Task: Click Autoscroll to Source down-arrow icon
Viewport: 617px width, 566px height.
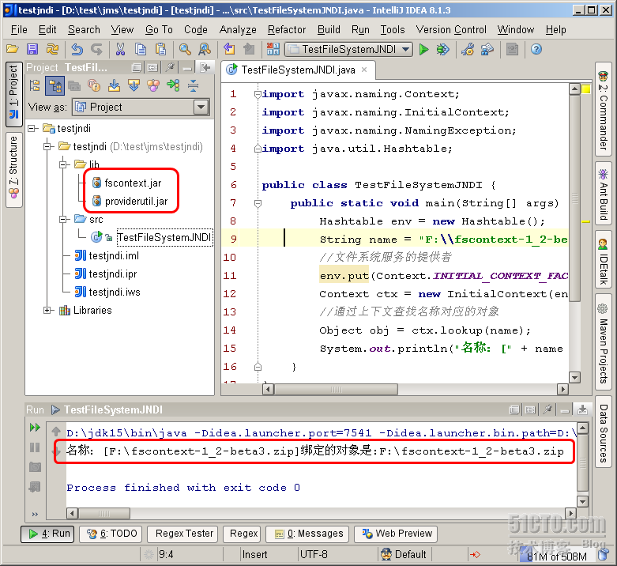Action: (114, 85)
